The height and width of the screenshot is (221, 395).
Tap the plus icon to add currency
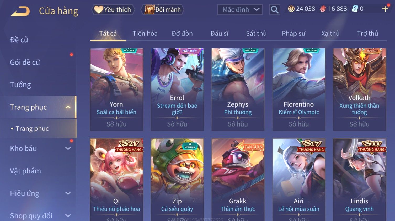(x=385, y=9)
